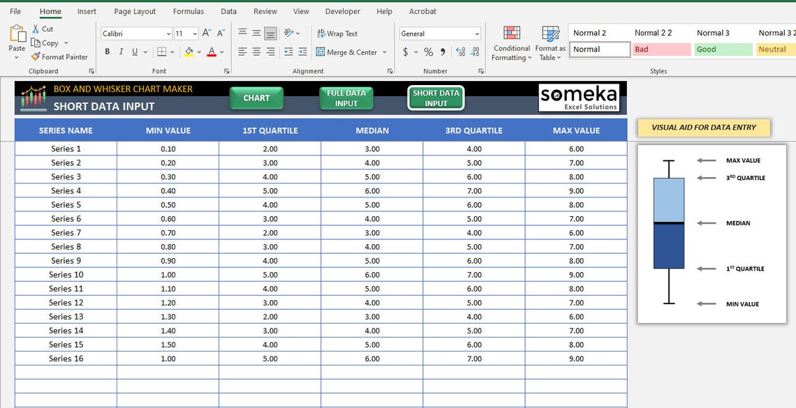Open the General number format dropdown
Image resolution: width=796 pixels, height=408 pixels.
click(478, 33)
